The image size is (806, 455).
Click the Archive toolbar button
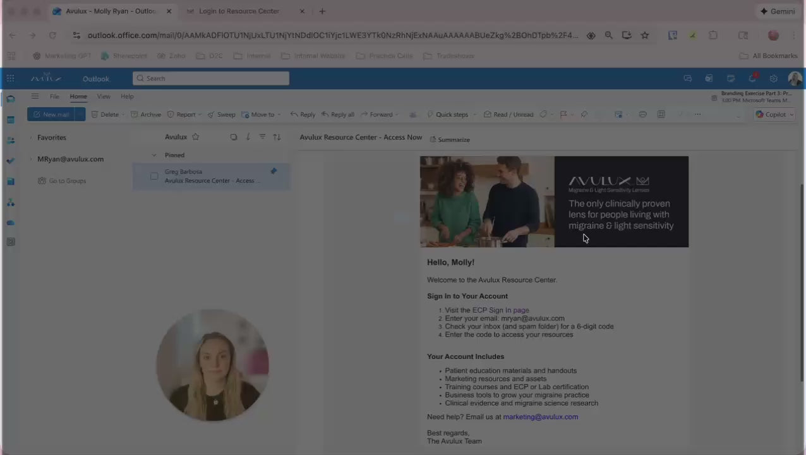pos(146,114)
